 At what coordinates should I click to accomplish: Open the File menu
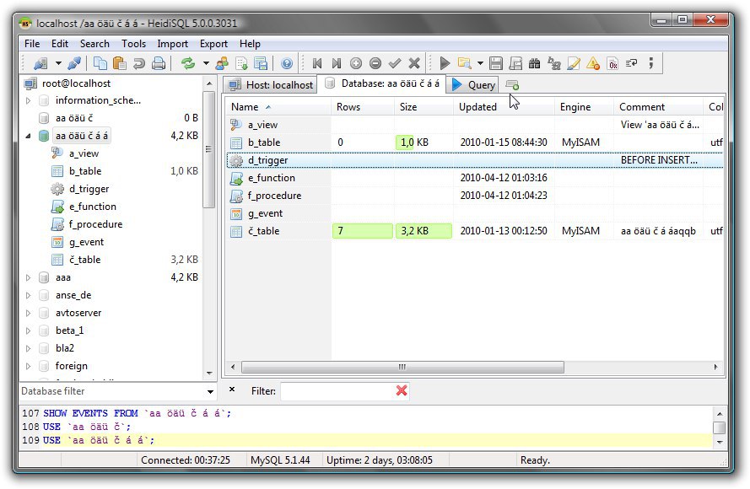coord(32,44)
